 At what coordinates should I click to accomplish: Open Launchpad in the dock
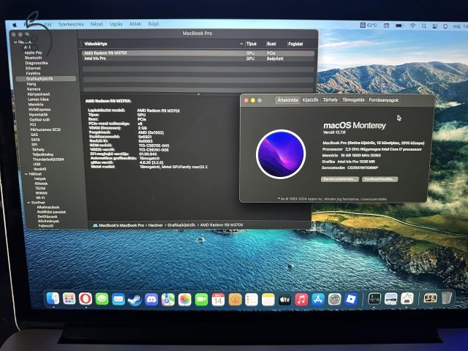click(69, 299)
